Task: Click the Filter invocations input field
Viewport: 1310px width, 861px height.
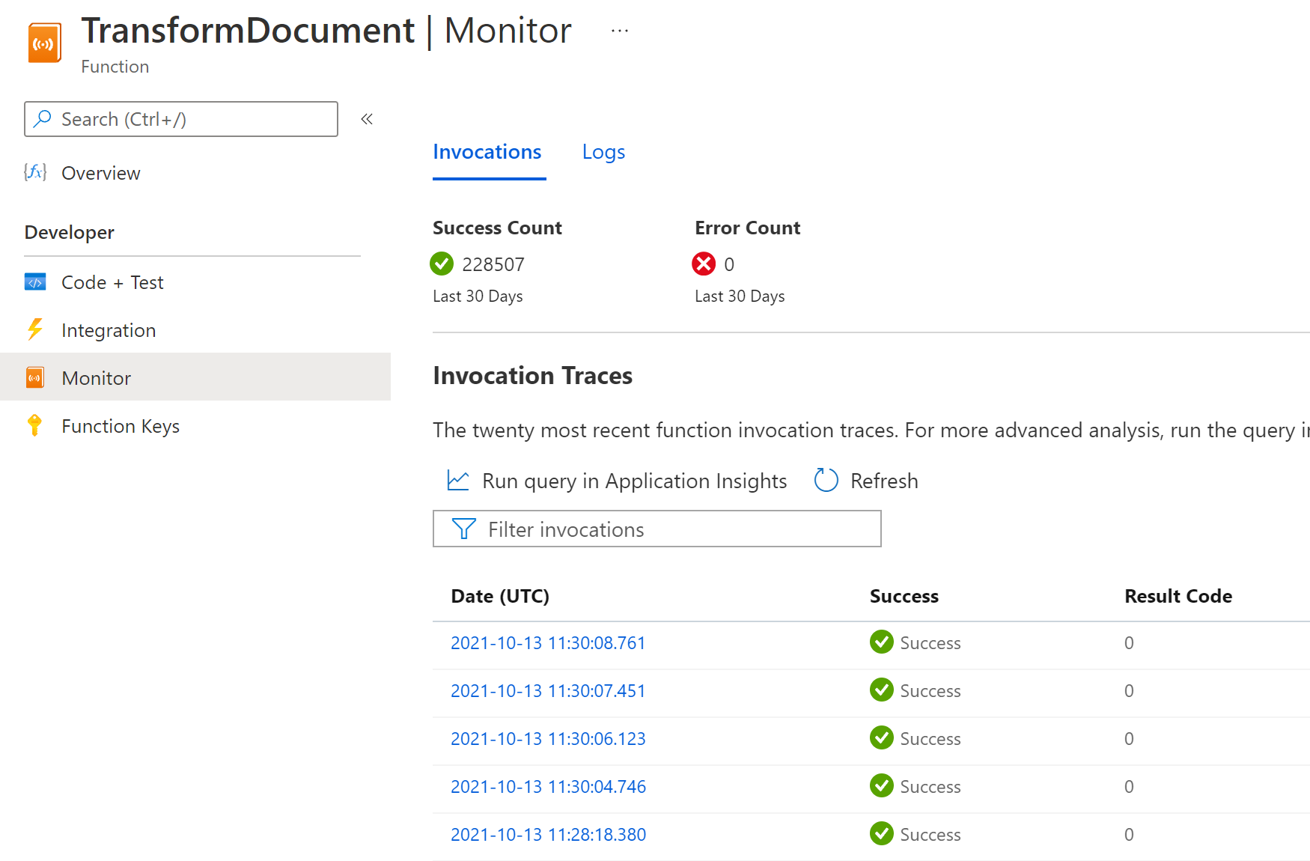Action: (659, 529)
